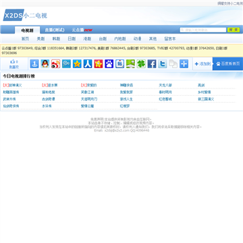Click the green four-leaf clover share icon

[141, 64]
